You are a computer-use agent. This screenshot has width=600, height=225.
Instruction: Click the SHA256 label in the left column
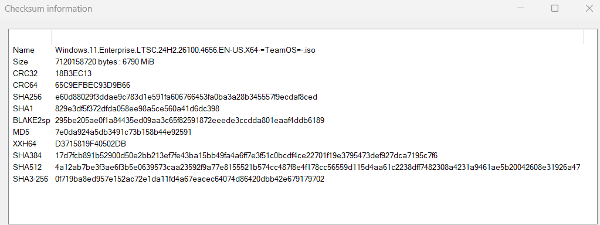point(27,97)
